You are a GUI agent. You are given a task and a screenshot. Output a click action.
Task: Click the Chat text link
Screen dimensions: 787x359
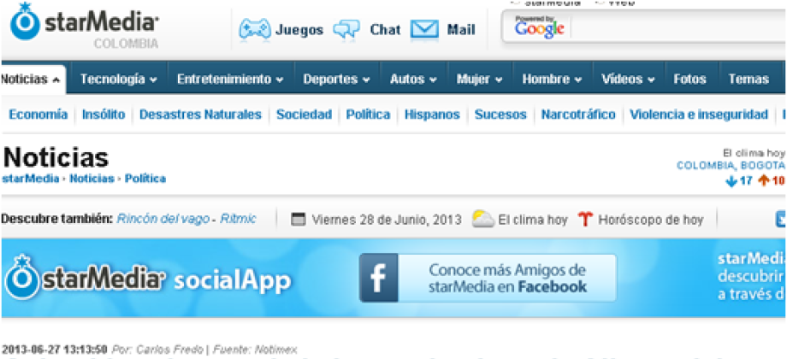tap(386, 30)
